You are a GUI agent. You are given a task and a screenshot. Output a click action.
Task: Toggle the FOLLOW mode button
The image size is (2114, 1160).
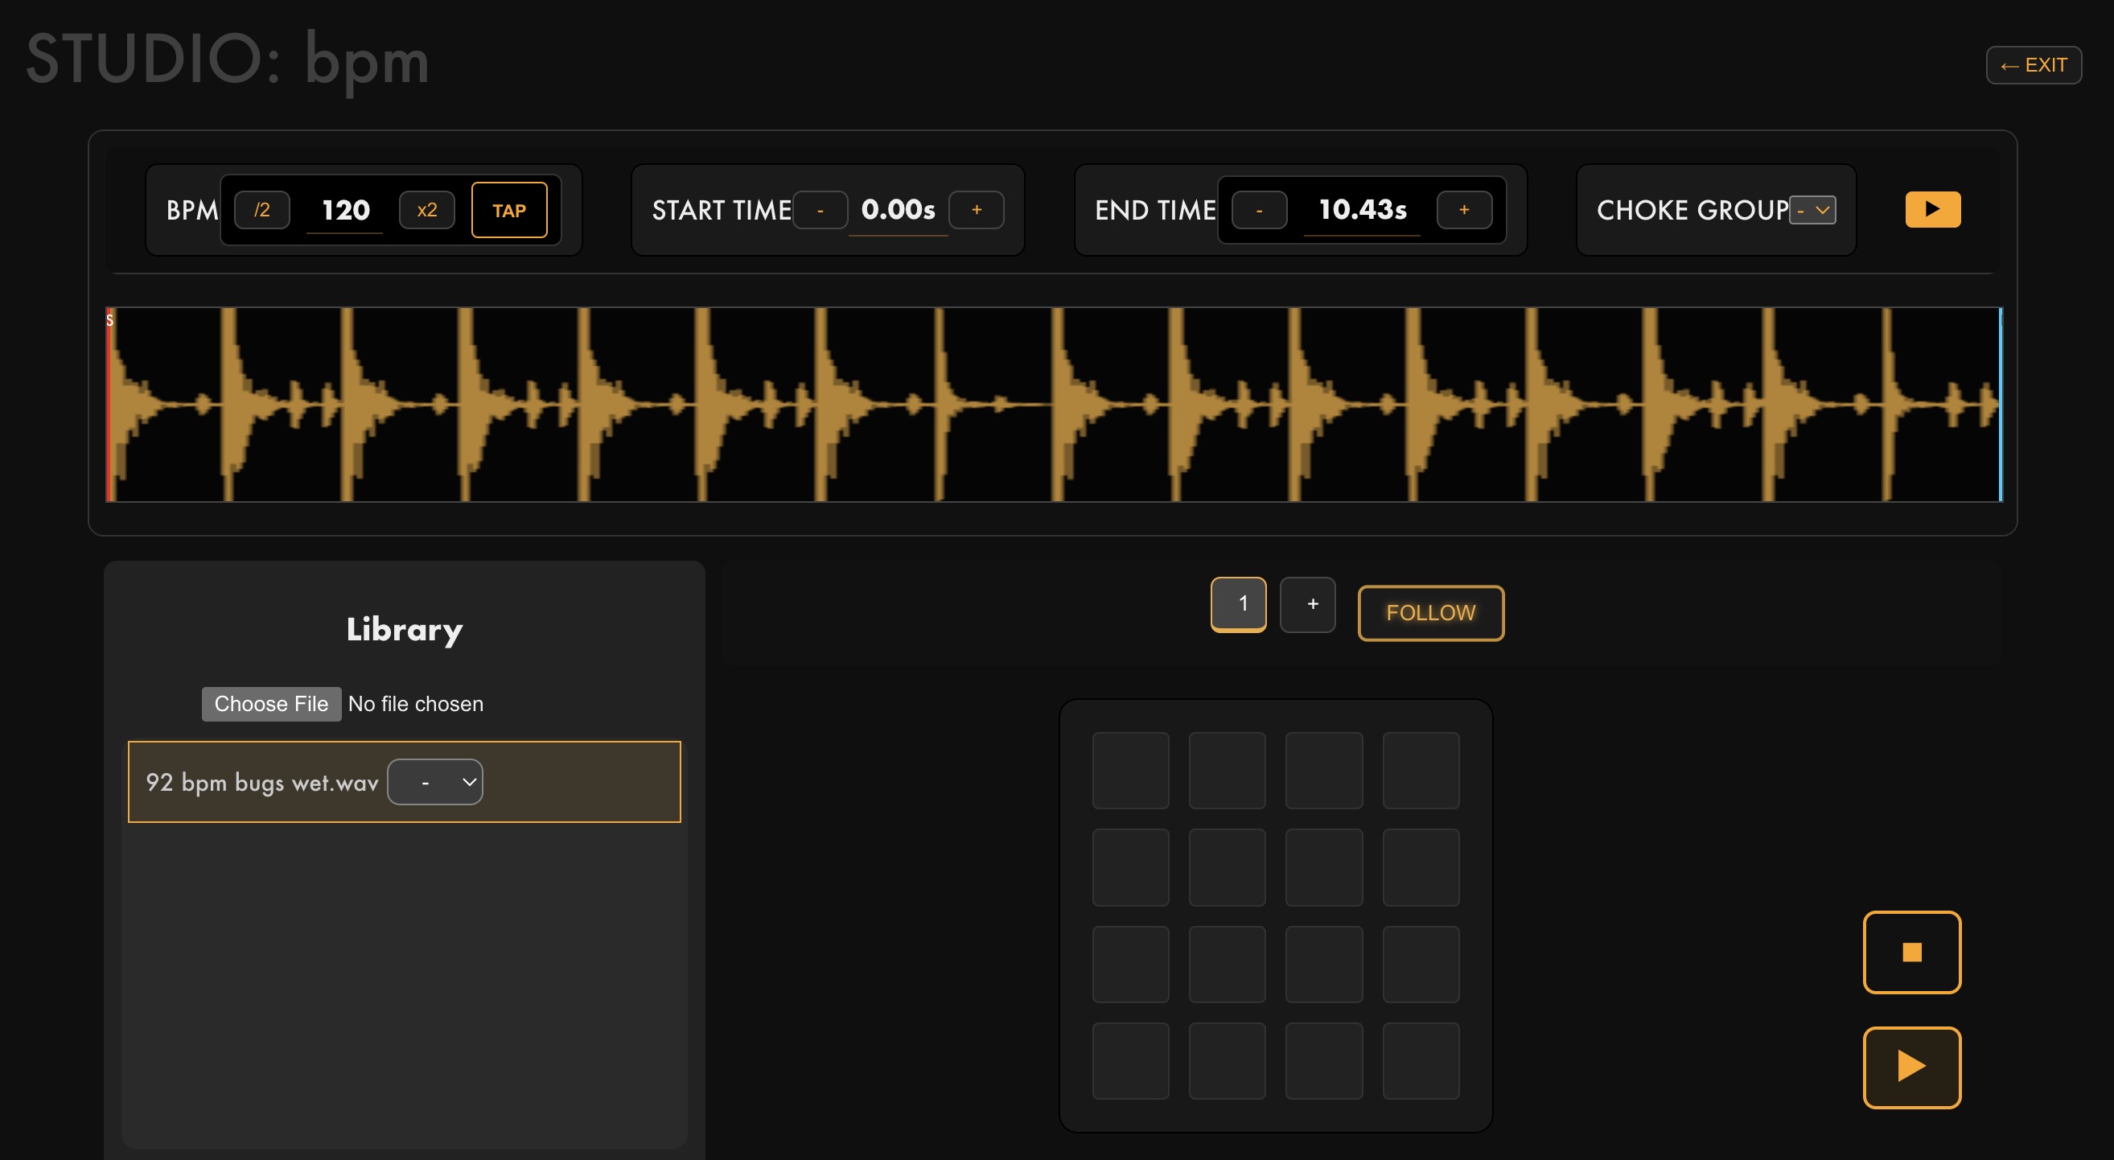tap(1430, 612)
